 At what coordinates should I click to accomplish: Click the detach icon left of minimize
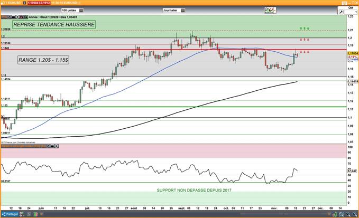(x=345, y=3)
